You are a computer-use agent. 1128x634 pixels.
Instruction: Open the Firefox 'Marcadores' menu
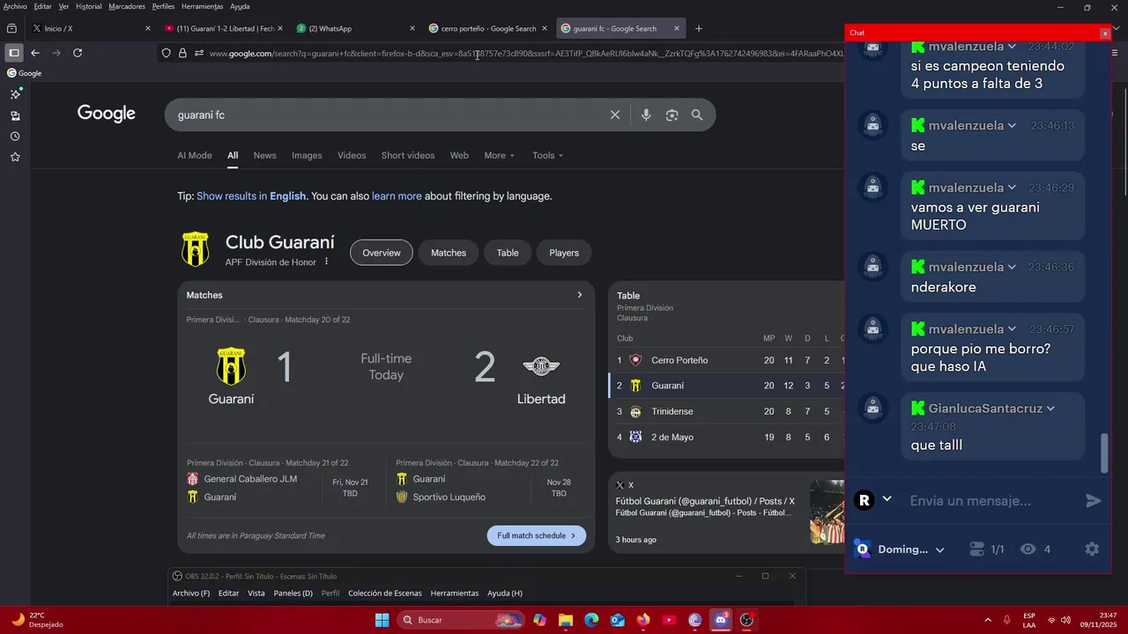127,6
